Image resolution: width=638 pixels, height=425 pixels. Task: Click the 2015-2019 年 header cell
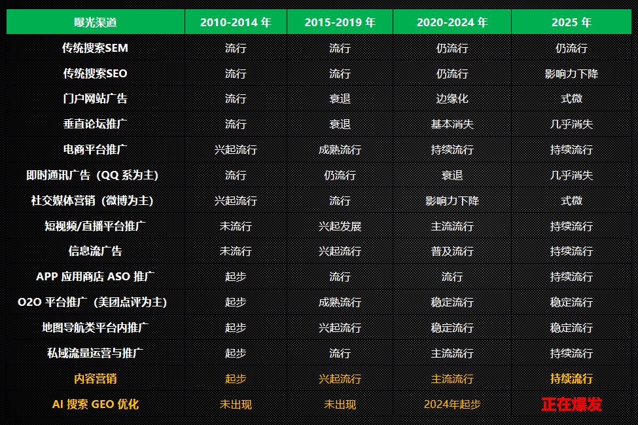(340, 22)
